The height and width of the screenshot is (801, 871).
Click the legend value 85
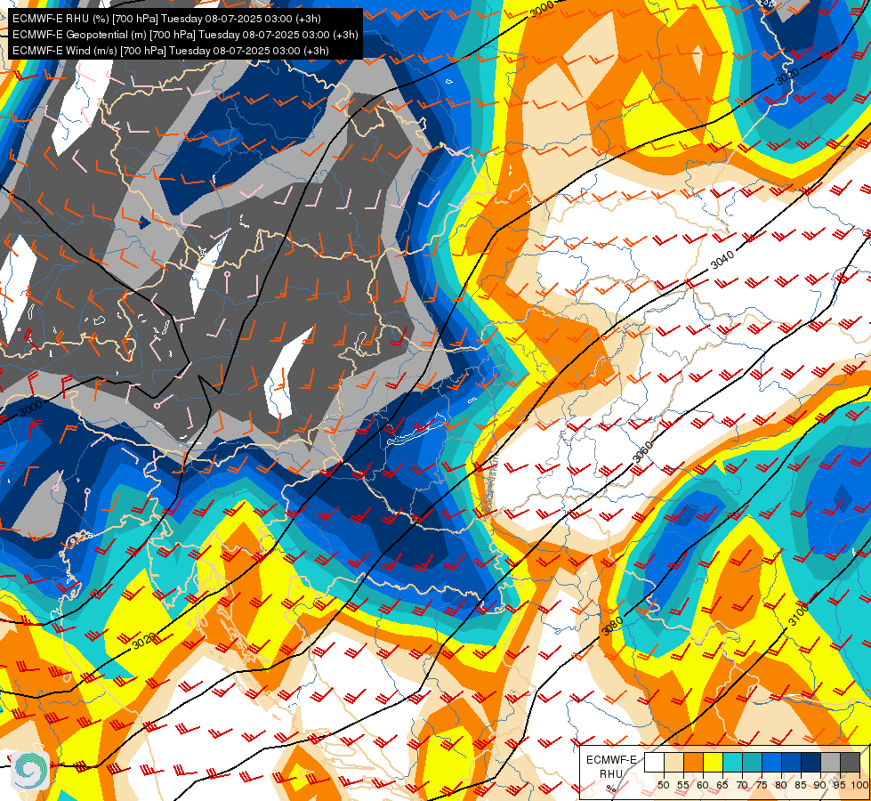click(x=801, y=785)
